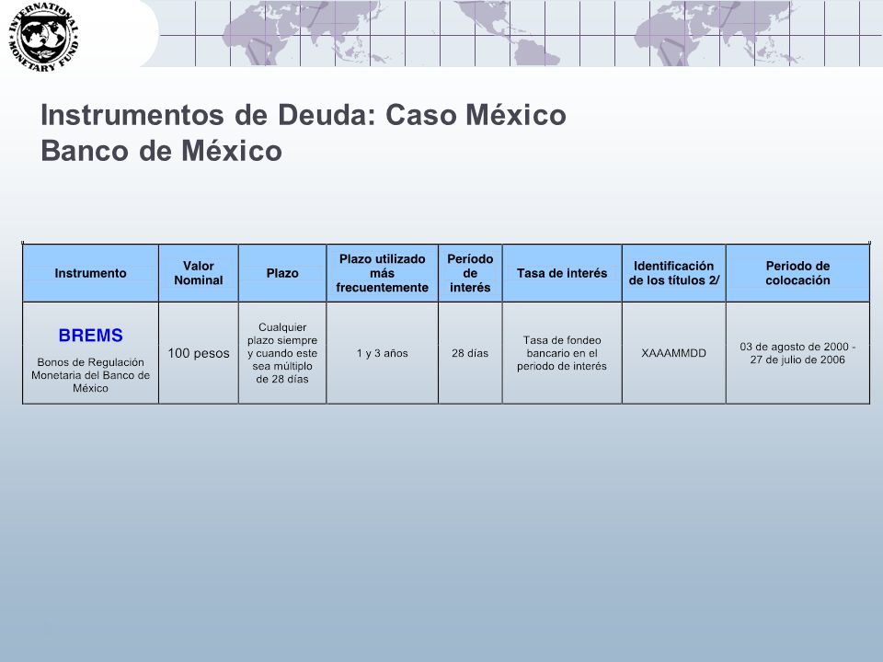
Task: Click the 'Instrumento' column header
Action: [91, 273]
